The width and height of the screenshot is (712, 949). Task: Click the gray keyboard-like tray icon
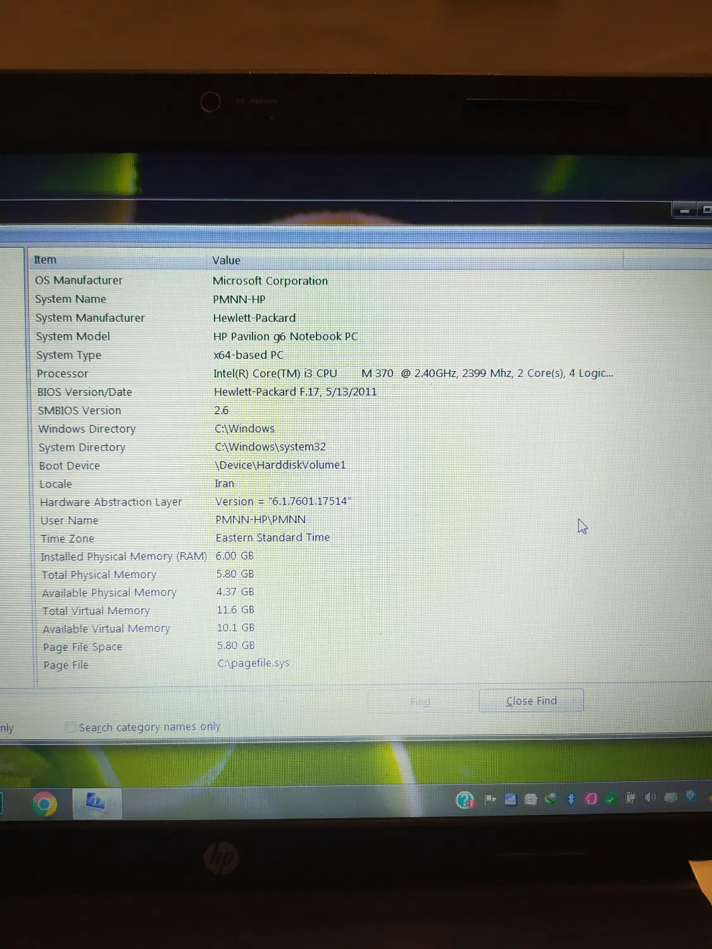[x=530, y=799]
